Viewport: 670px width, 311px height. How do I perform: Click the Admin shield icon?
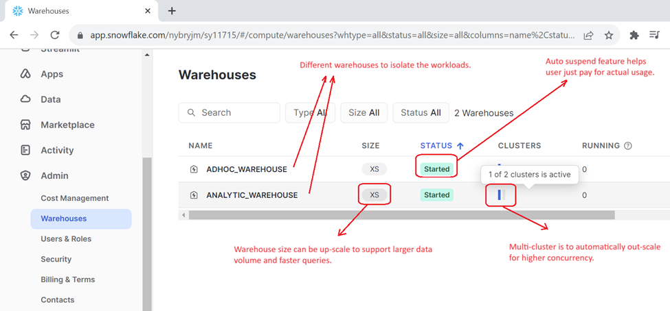(x=25, y=175)
